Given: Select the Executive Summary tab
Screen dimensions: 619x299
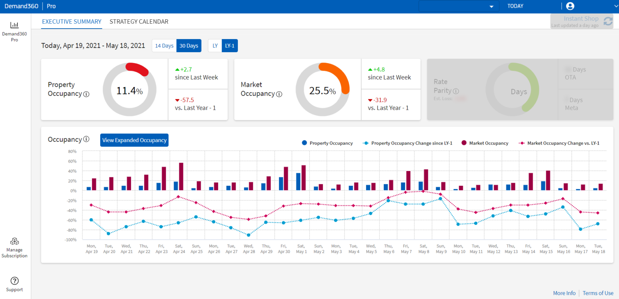Looking at the screenshot, I should pos(72,22).
